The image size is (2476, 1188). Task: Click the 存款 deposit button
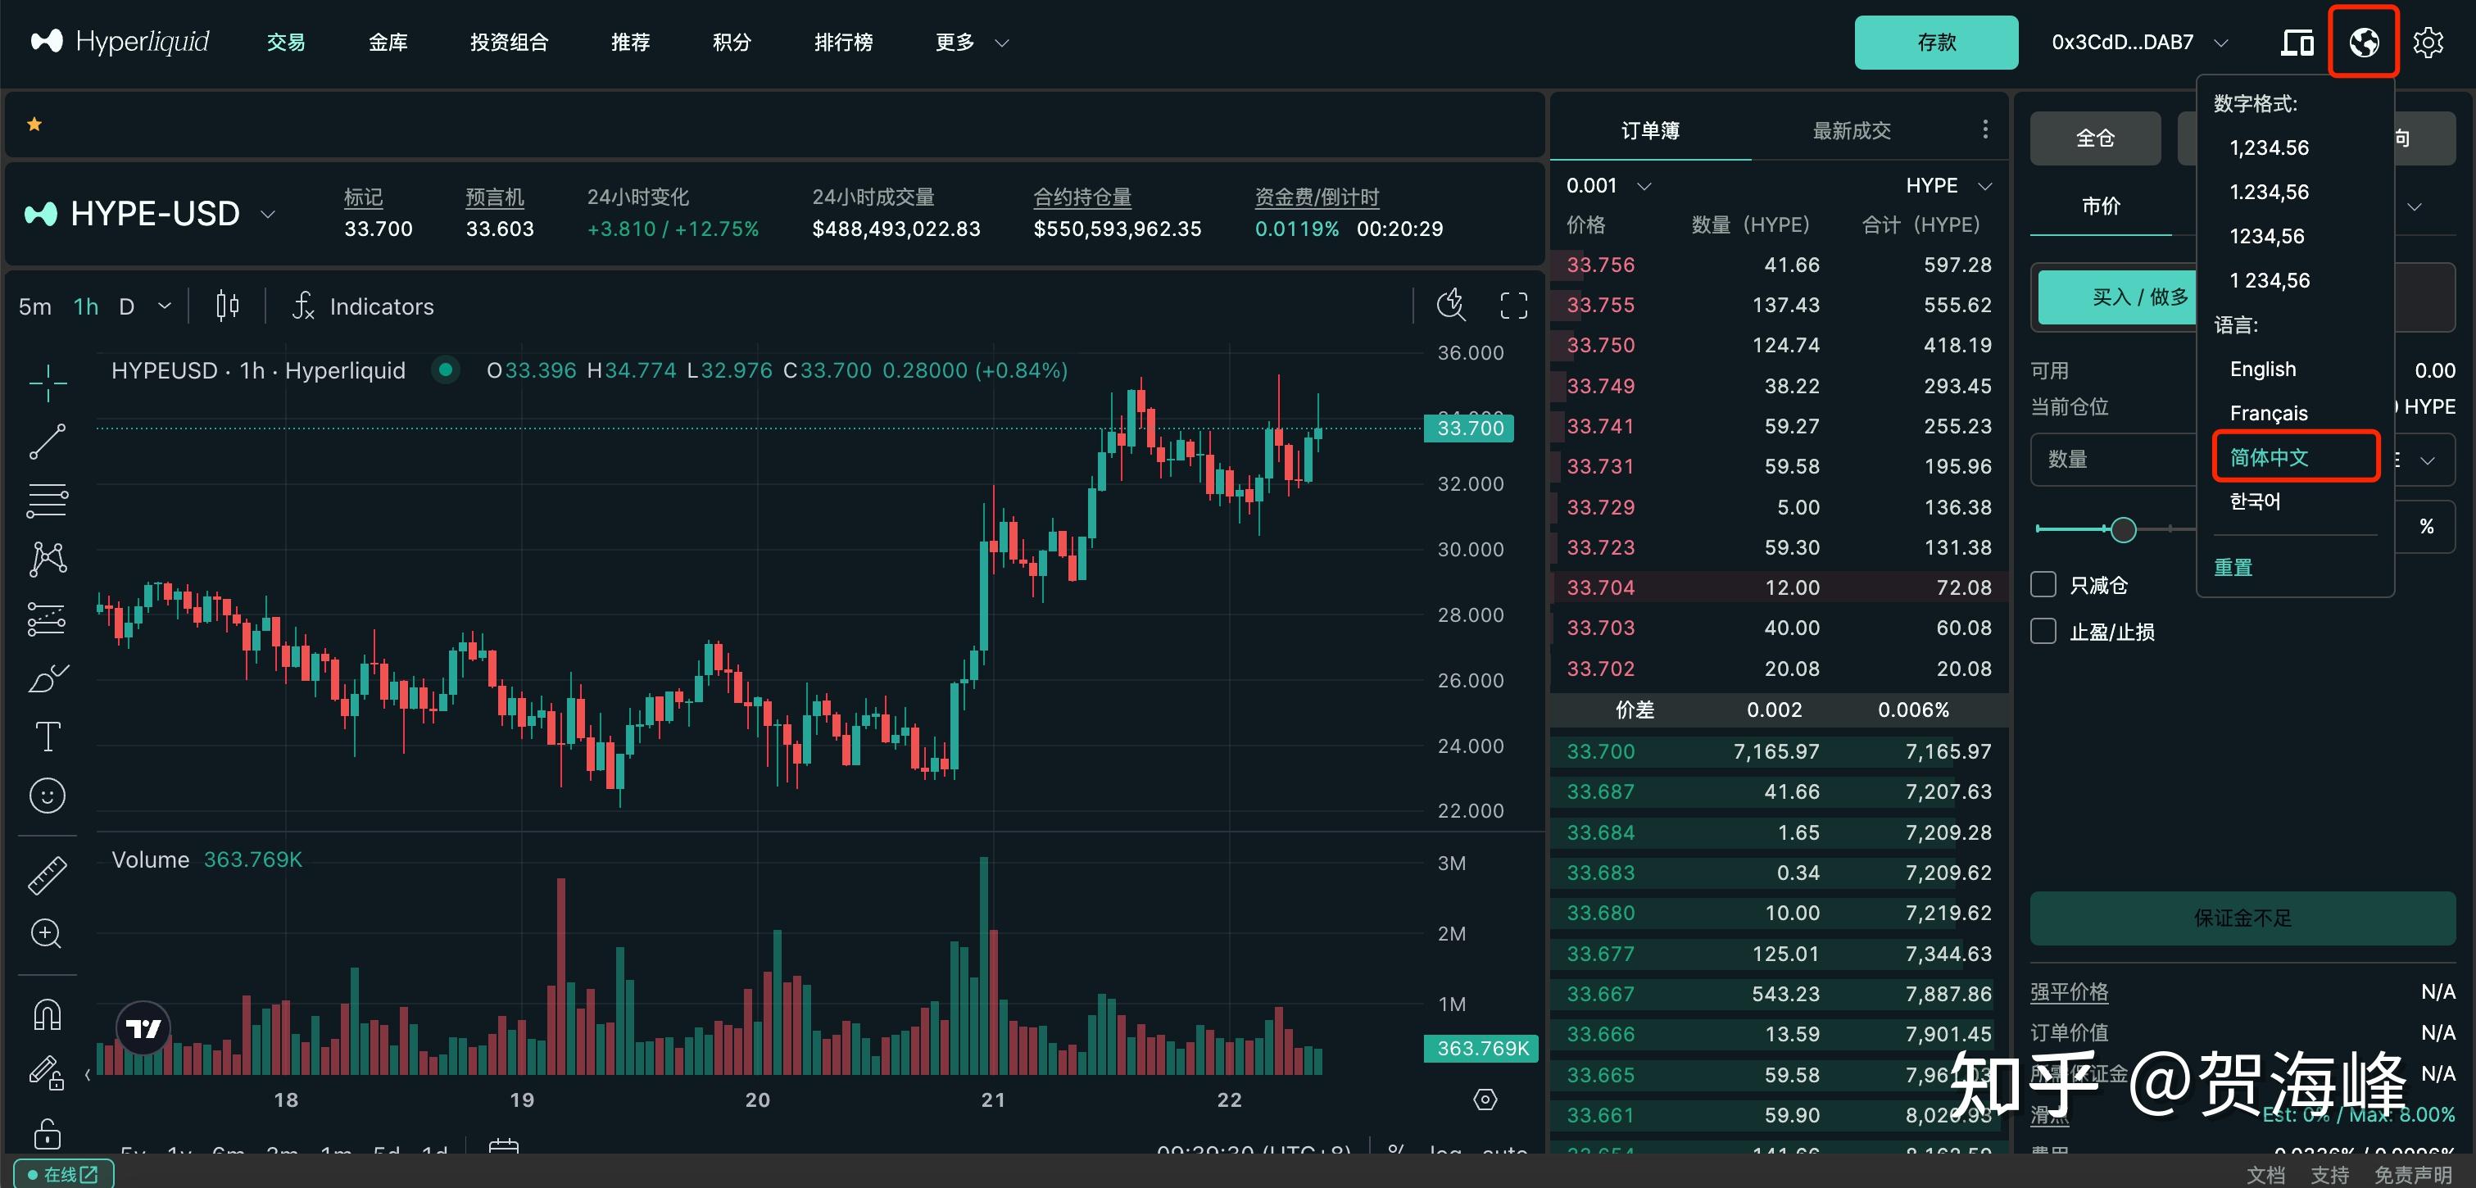(1936, 43)
